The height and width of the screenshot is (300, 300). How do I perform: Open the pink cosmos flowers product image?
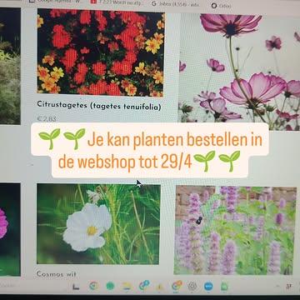pyautogui.click(x=239, y=71)
